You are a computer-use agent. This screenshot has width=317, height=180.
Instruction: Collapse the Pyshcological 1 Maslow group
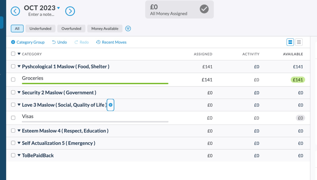click(x=19, y=66)
